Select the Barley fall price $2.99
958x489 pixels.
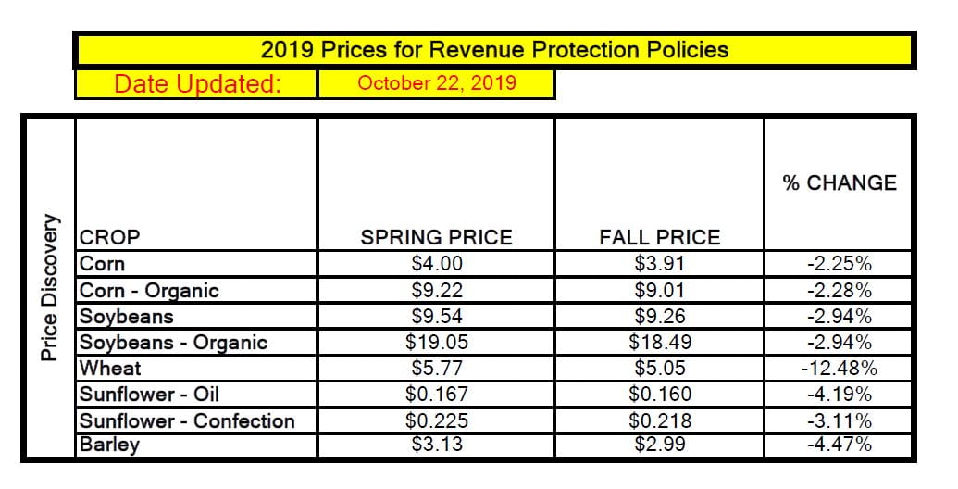pyautogui.click(x=659, y=445)
